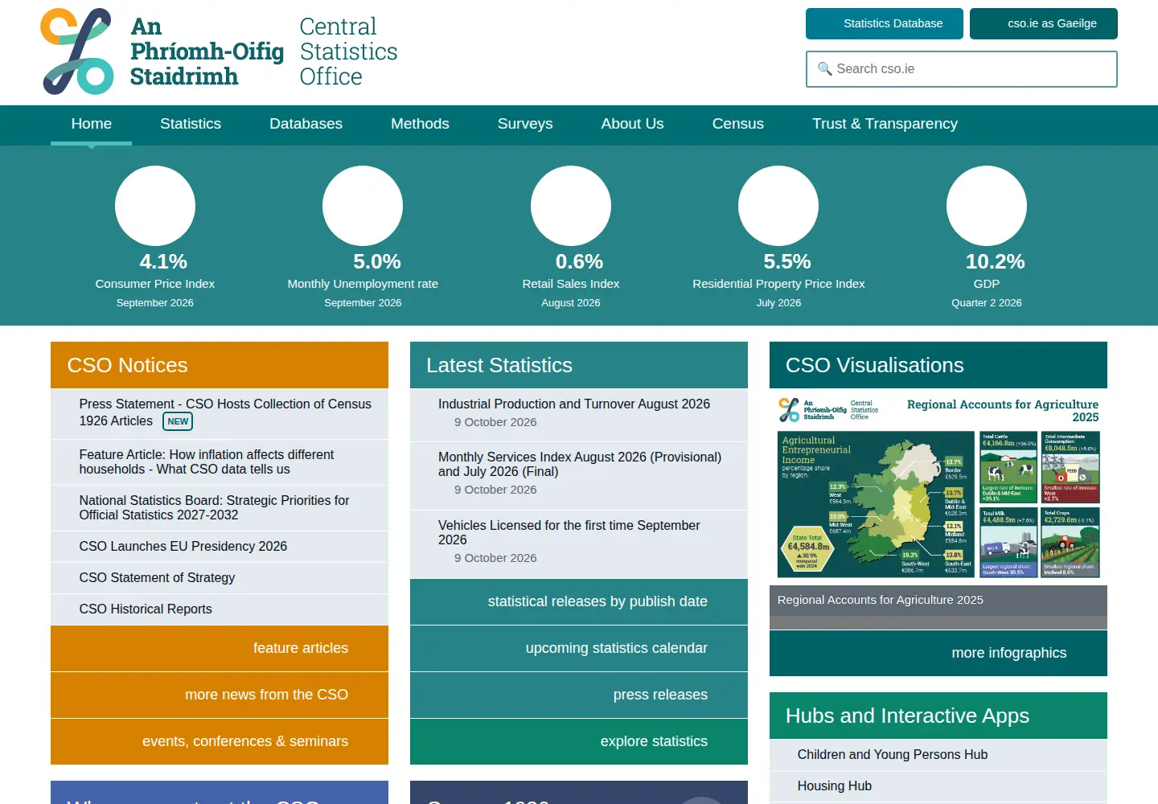1158x804 pixels.
Task: View more infographics
Action: (938, 653)
